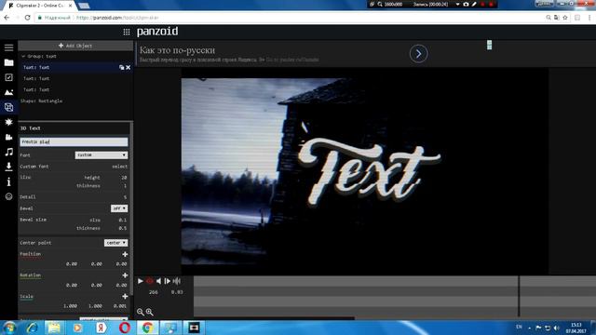
Task: Click the Add Object button
Action: 75,46
